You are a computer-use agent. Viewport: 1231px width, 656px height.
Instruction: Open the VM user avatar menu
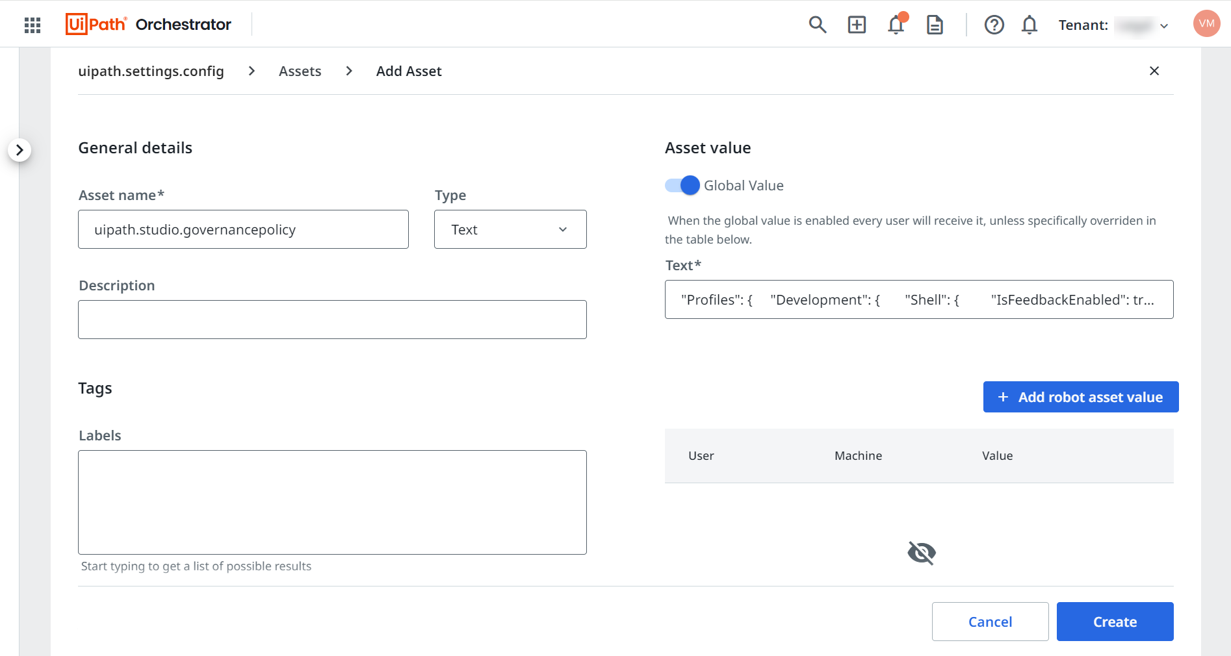[1206, 23]
